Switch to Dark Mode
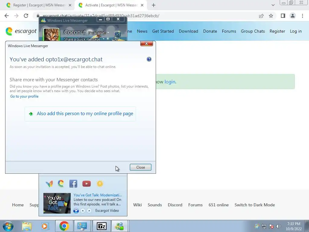This screenshot has width=309, height=232. [x=255, y=205]
